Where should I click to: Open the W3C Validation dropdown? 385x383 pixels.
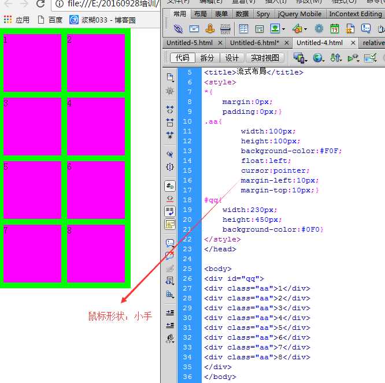point(353,58)
